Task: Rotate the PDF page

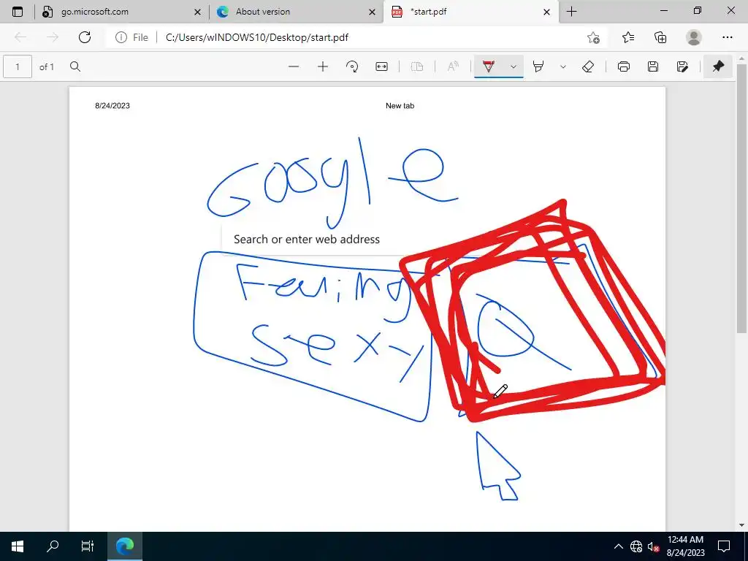Action: pyautogui.click(x=352, y=66)
